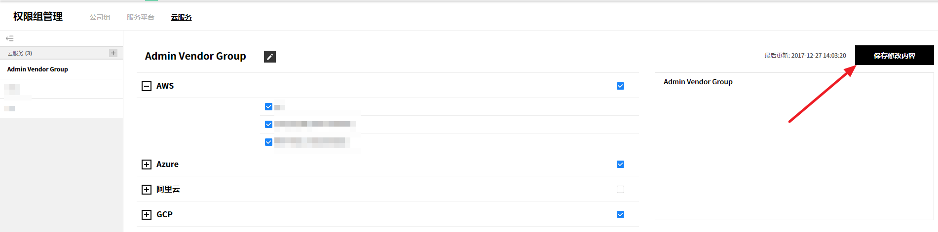The width and height of the screenshot is (938, 232).
Task: Click the 保存修改内容 save button
Action: pyautogui.click(x=894, y=56)
